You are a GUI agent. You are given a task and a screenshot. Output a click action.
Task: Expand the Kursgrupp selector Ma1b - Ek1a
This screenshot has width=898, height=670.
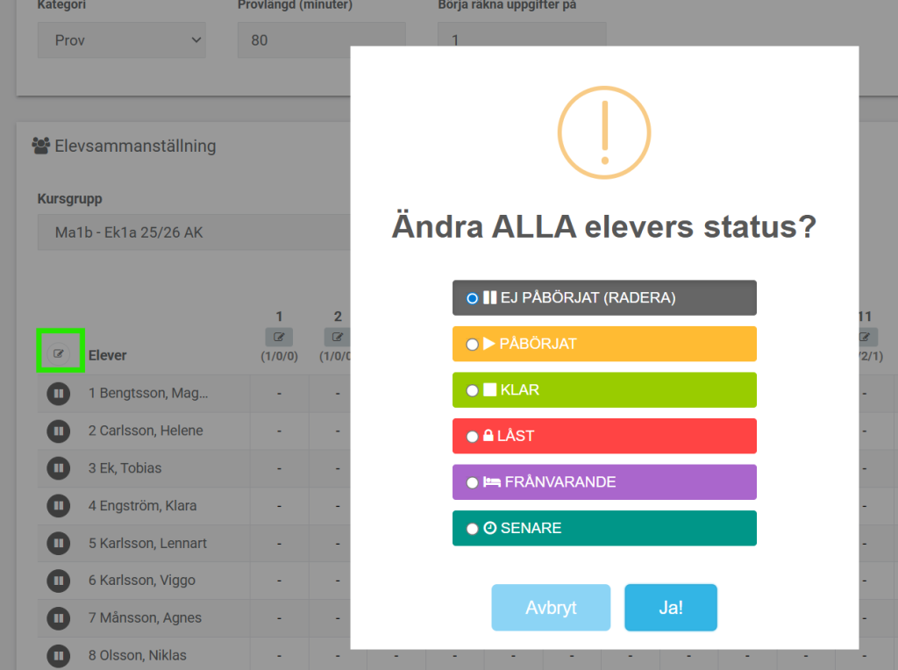click(193, 232)
